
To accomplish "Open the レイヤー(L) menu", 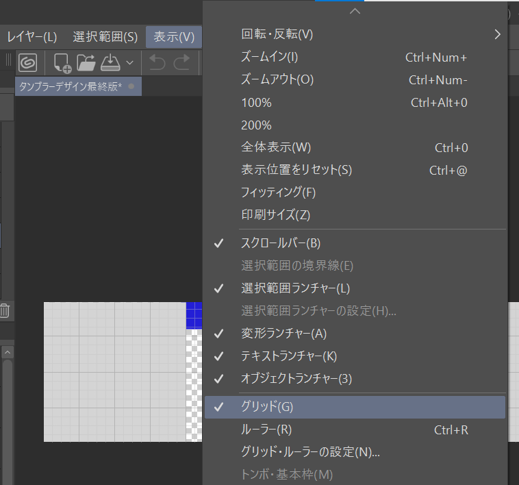I will [32, 37].
